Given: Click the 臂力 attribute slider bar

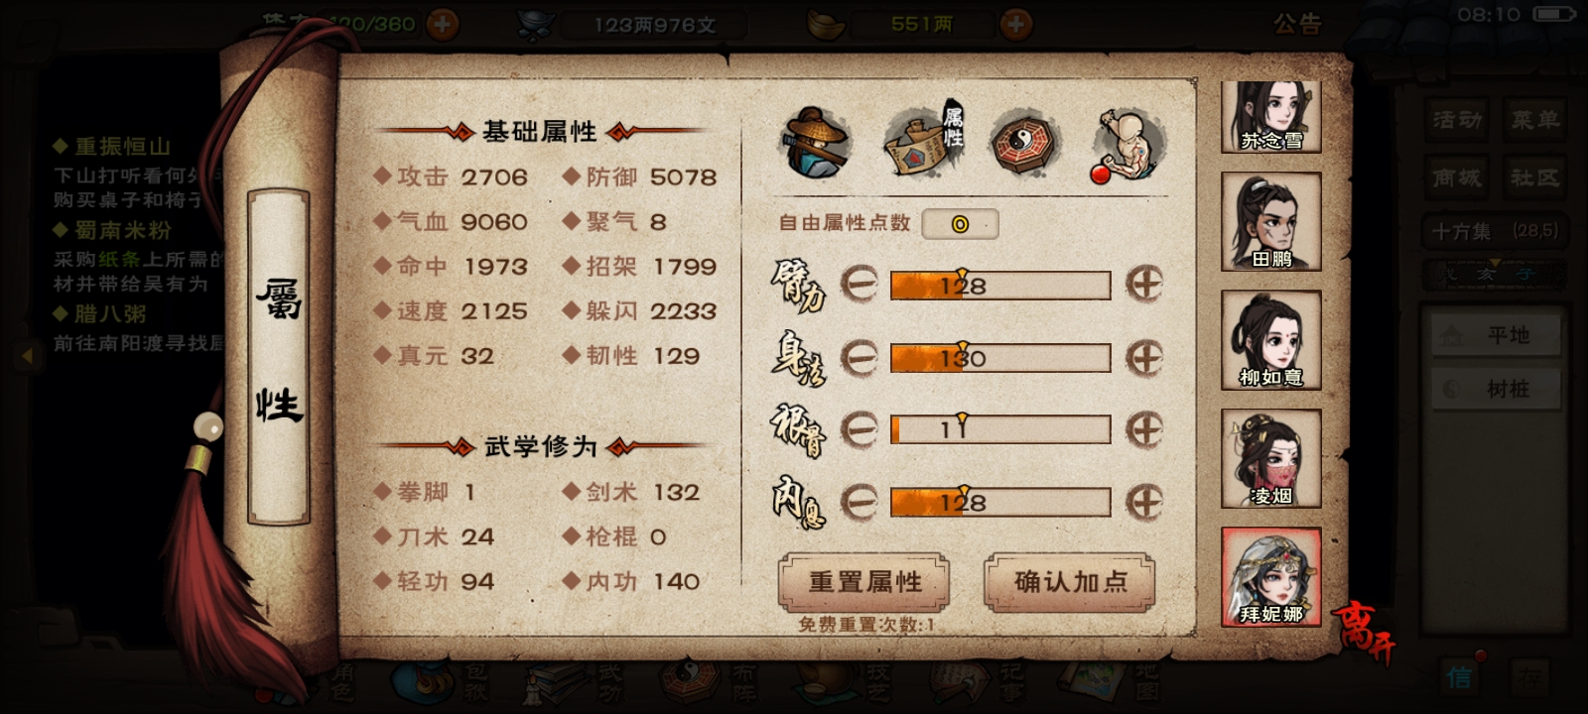Looking at the screenshot, I should click(x=1000, y=286).
